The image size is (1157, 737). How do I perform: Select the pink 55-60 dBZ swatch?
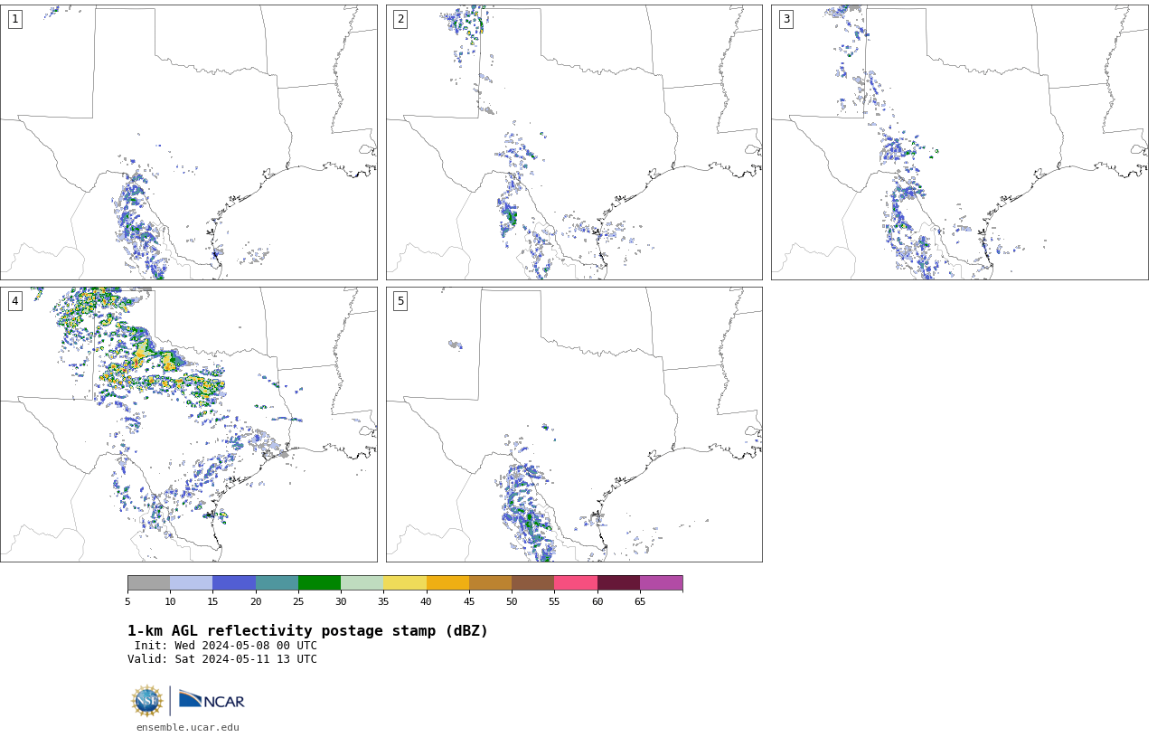pyautogui.click(x=576, y=582)
